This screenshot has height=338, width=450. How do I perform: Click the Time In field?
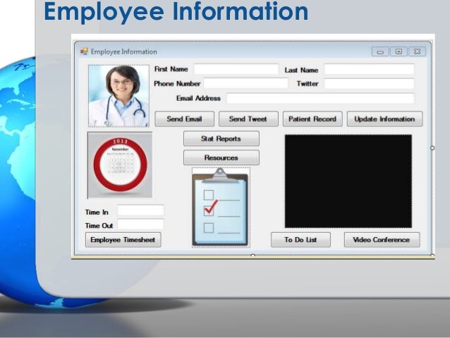pyautogui.click(x=140, y=210)
